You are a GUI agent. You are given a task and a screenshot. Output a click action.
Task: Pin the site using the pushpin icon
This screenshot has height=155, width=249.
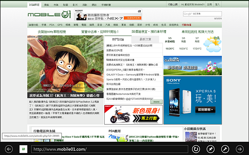pyautogui.click(x=210, y=149)
